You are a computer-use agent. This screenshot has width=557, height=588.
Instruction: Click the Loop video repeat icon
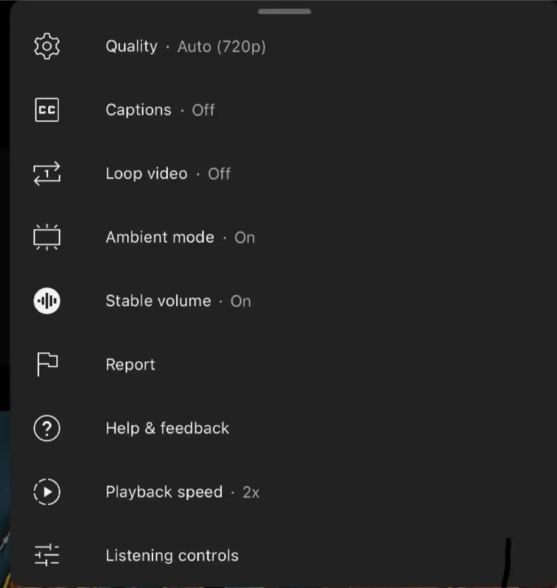47,173
